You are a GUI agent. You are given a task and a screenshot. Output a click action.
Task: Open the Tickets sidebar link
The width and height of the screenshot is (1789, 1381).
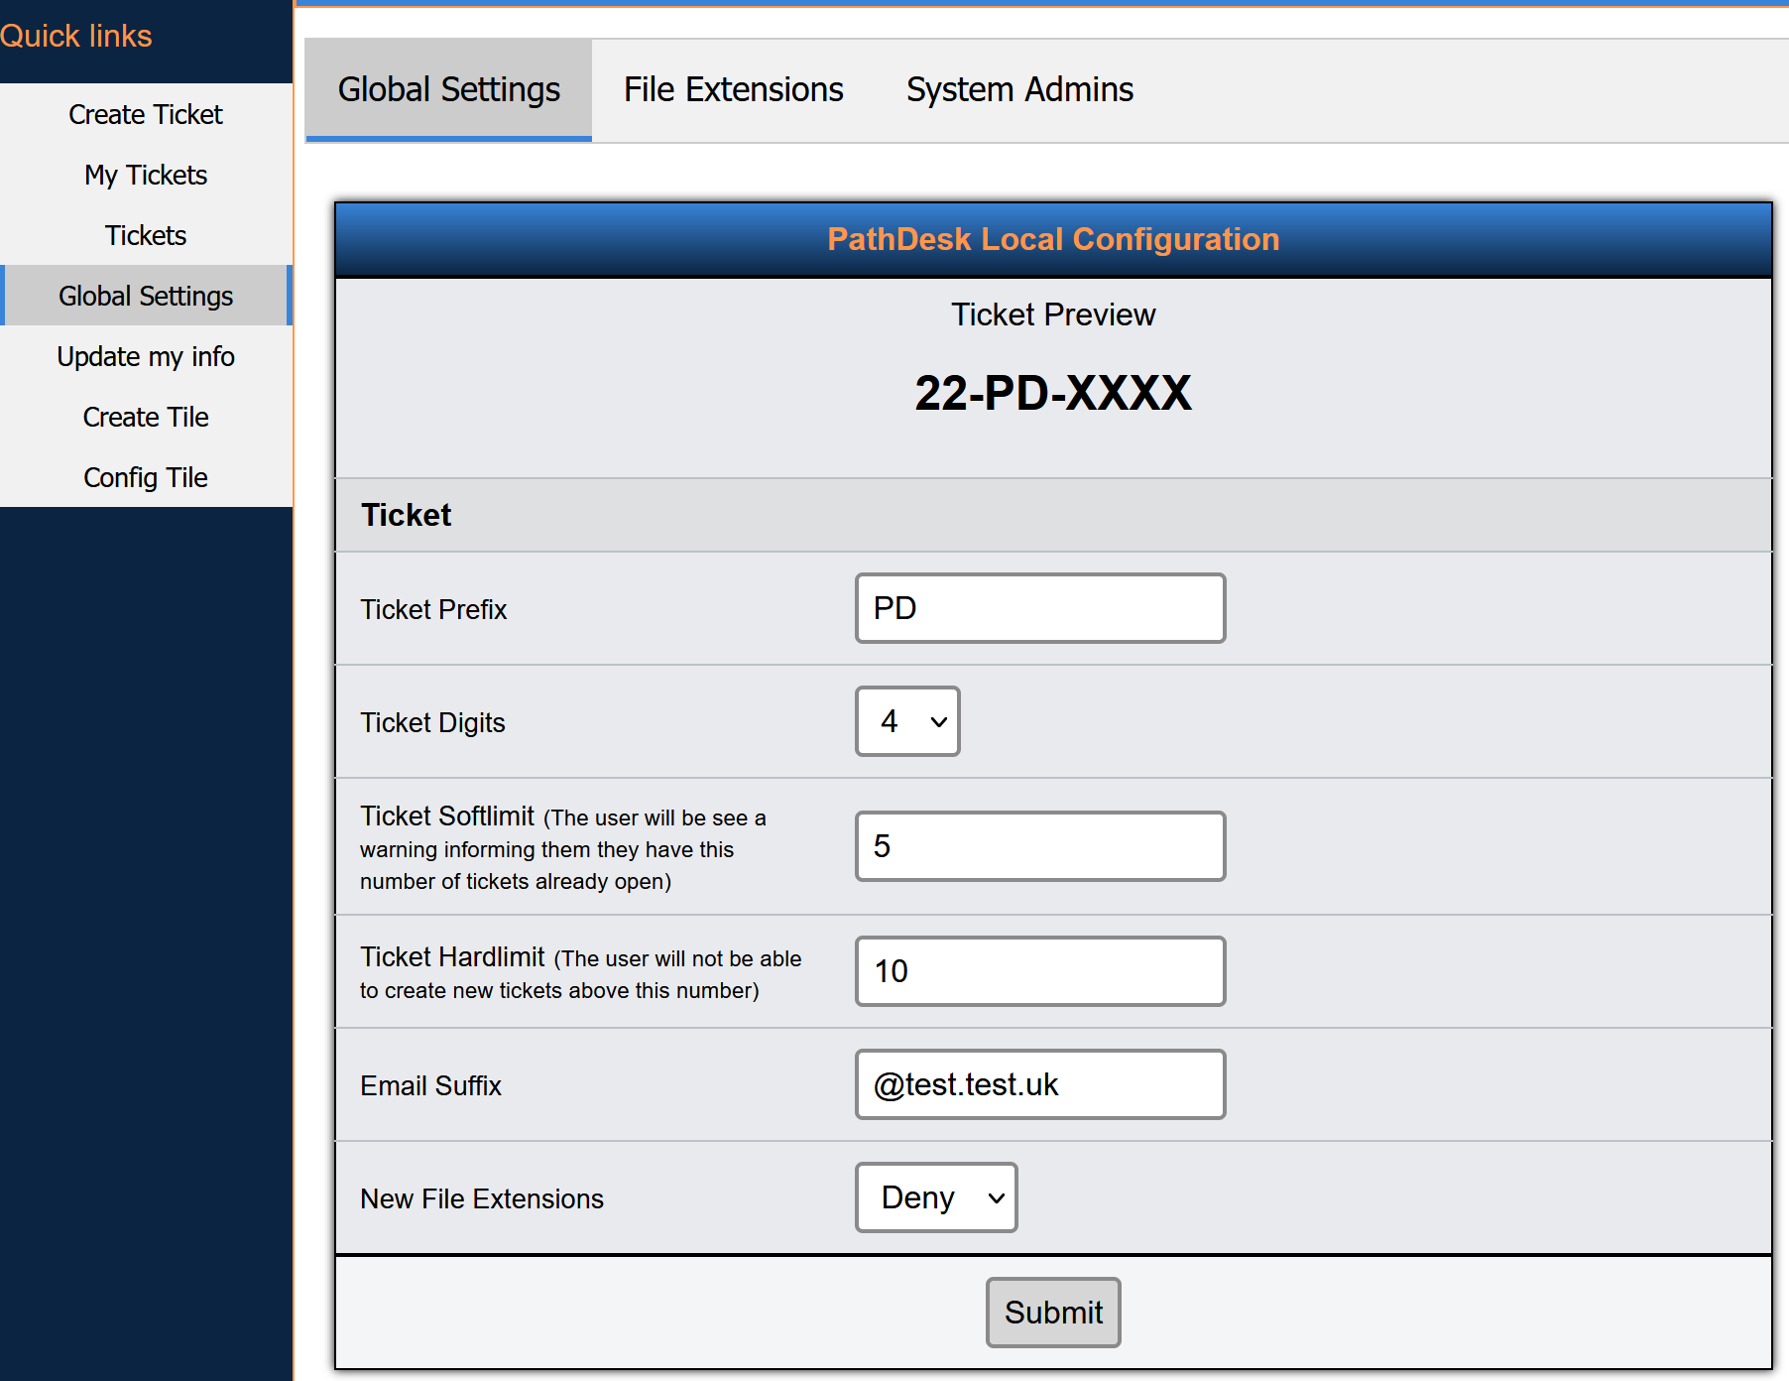click(146, 236)
